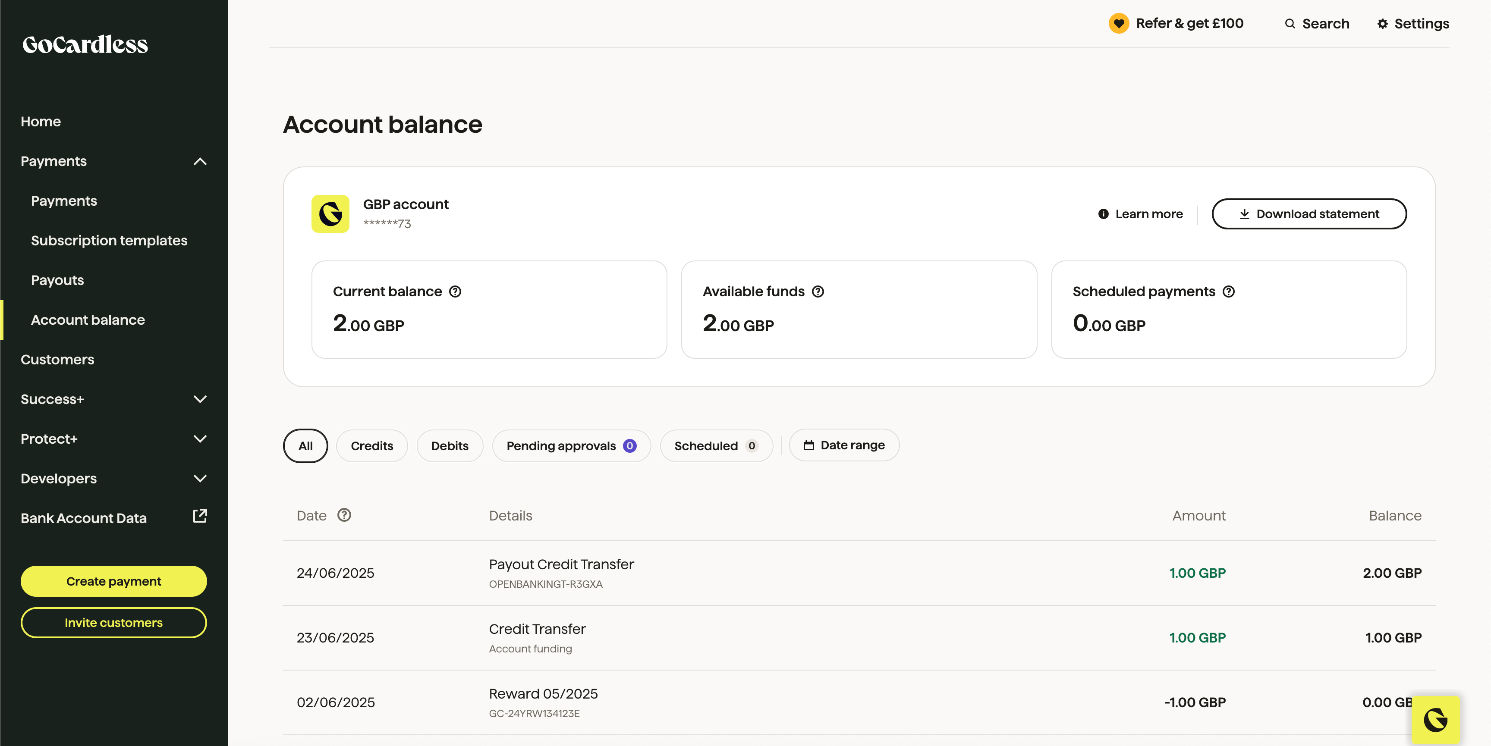Click the date 02/06/2025
Viewport: 1491px width, 746px height.
point(336,702)
